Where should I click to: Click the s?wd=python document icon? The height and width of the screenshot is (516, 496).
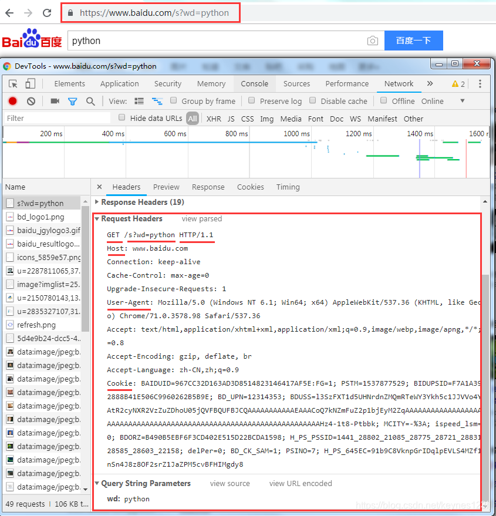pos(10,203)
